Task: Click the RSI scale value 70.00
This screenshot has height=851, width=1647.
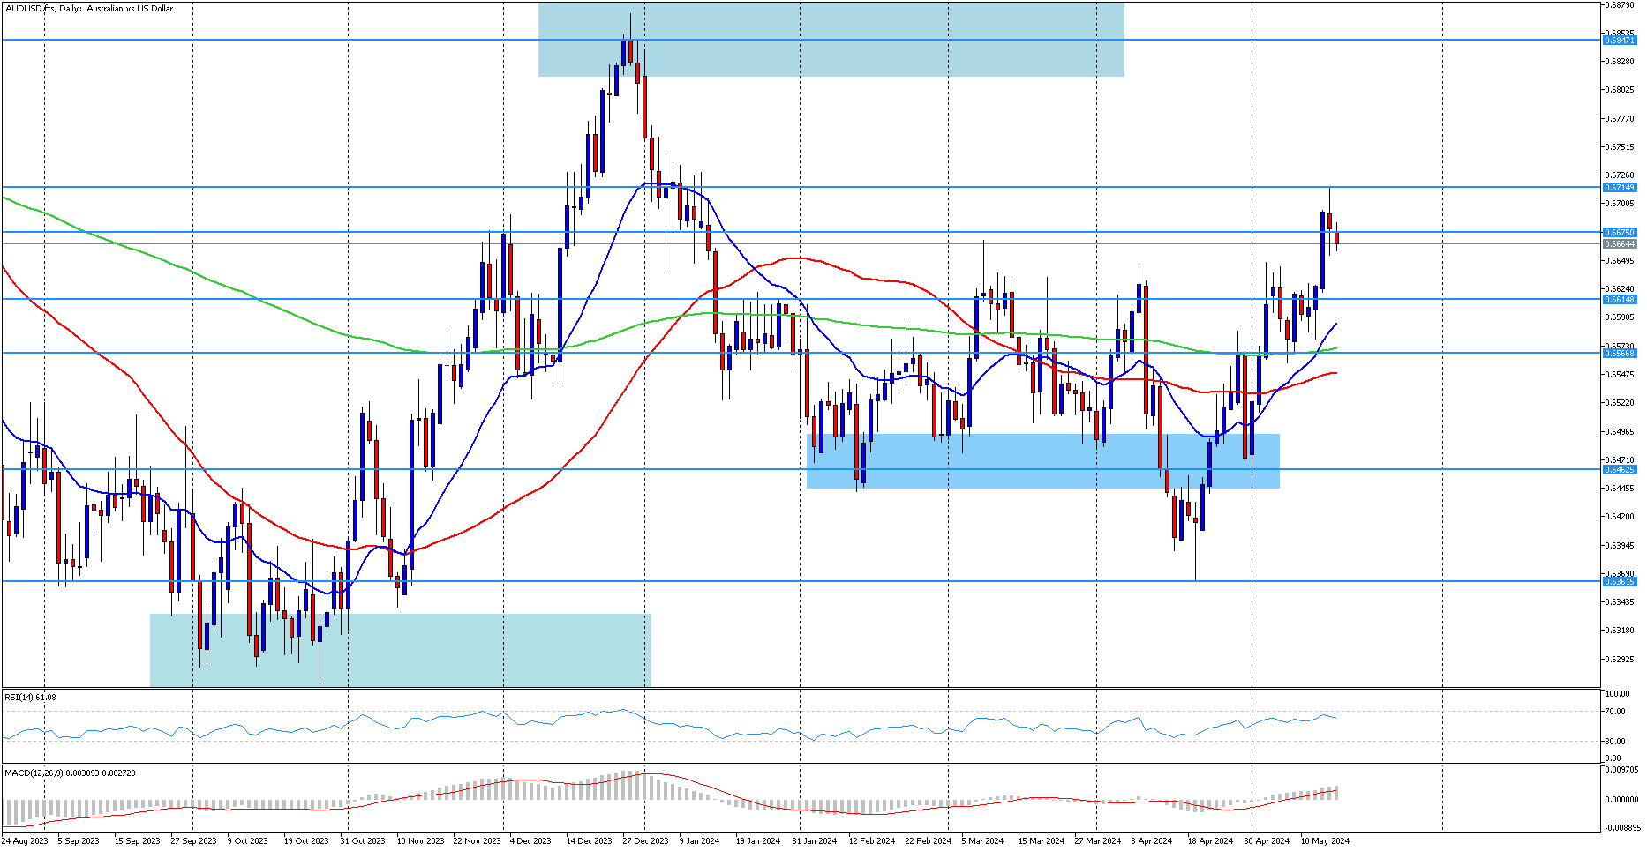Action: [x=1615, y=711]
